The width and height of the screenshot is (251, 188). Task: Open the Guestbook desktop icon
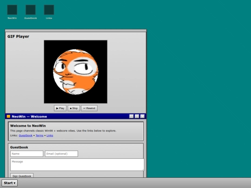tap(31, 12)
